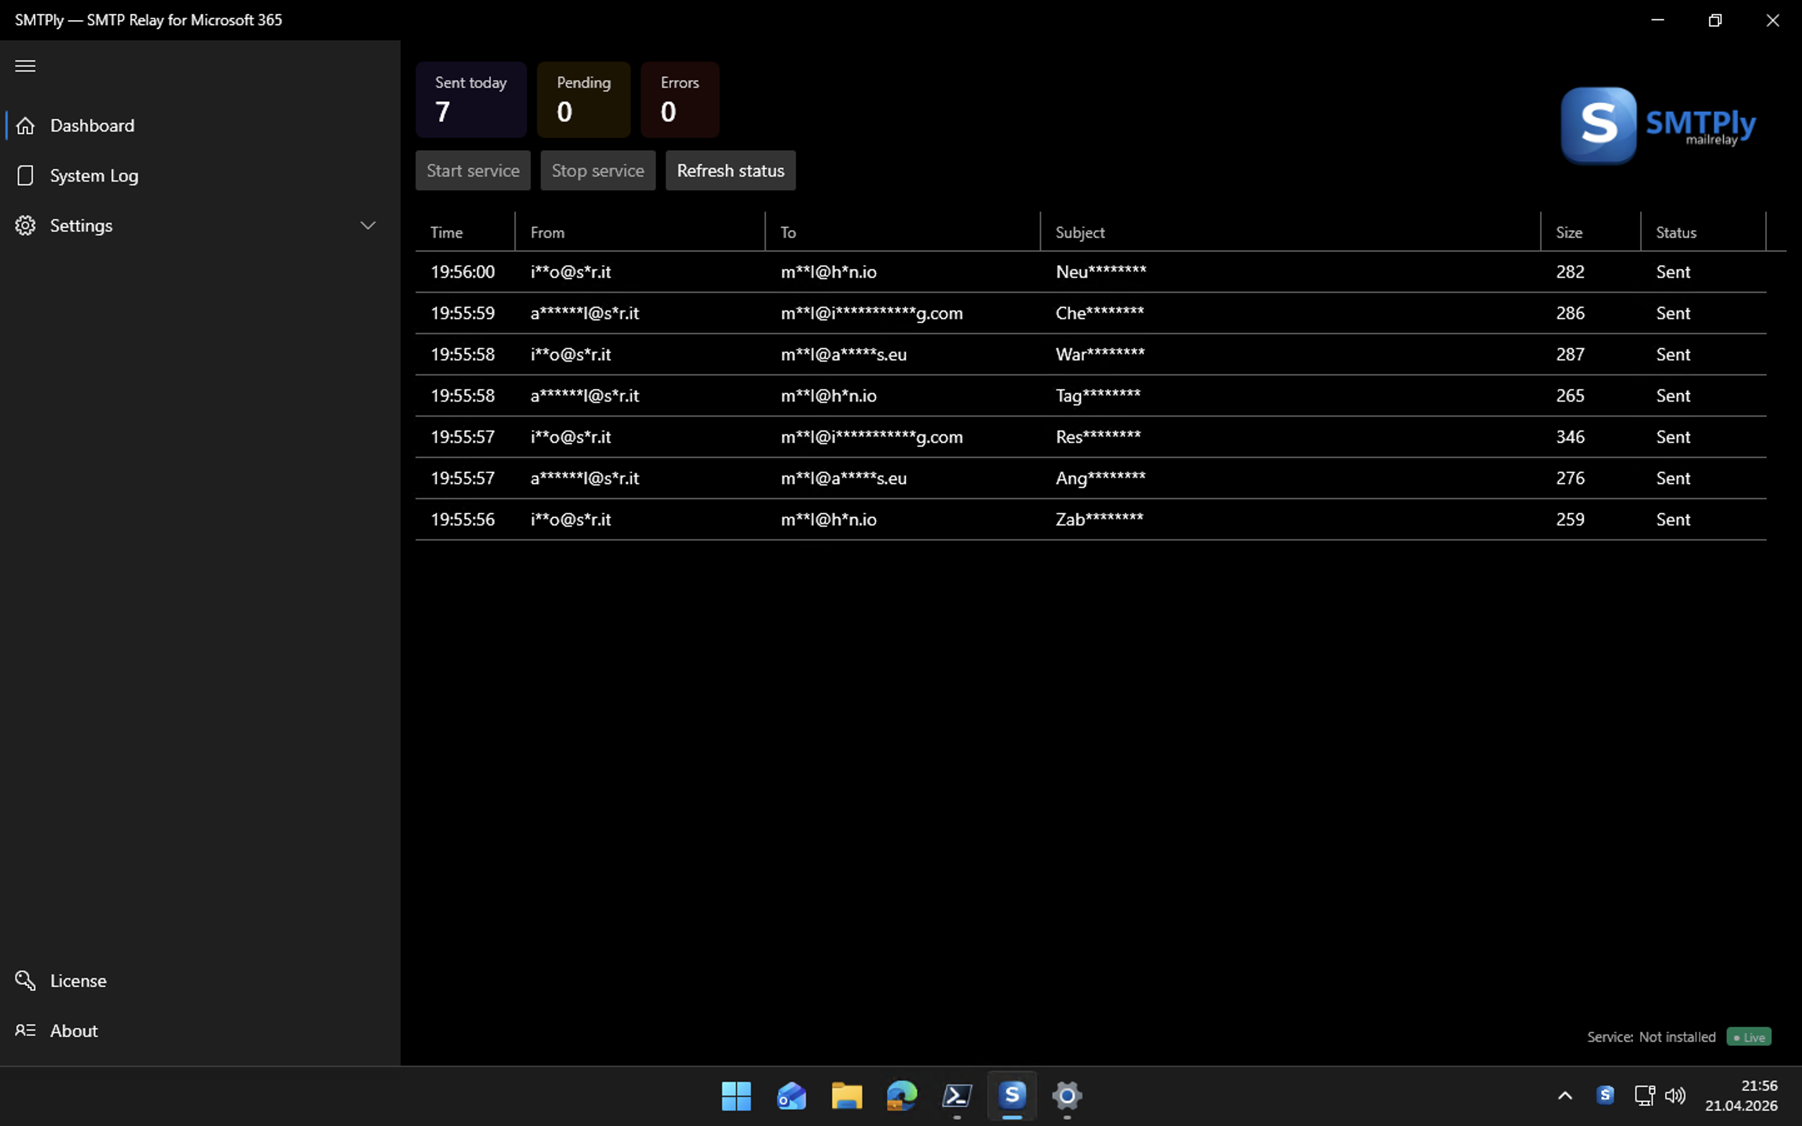Launch Outlook from the taskbar
The height and width of the screenshot is (1126, 1802).
click(x=791, y=1095)
